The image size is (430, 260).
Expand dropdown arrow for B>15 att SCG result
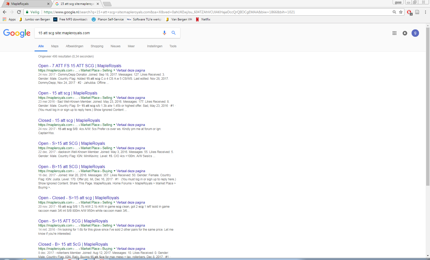(x=114, y=171)
